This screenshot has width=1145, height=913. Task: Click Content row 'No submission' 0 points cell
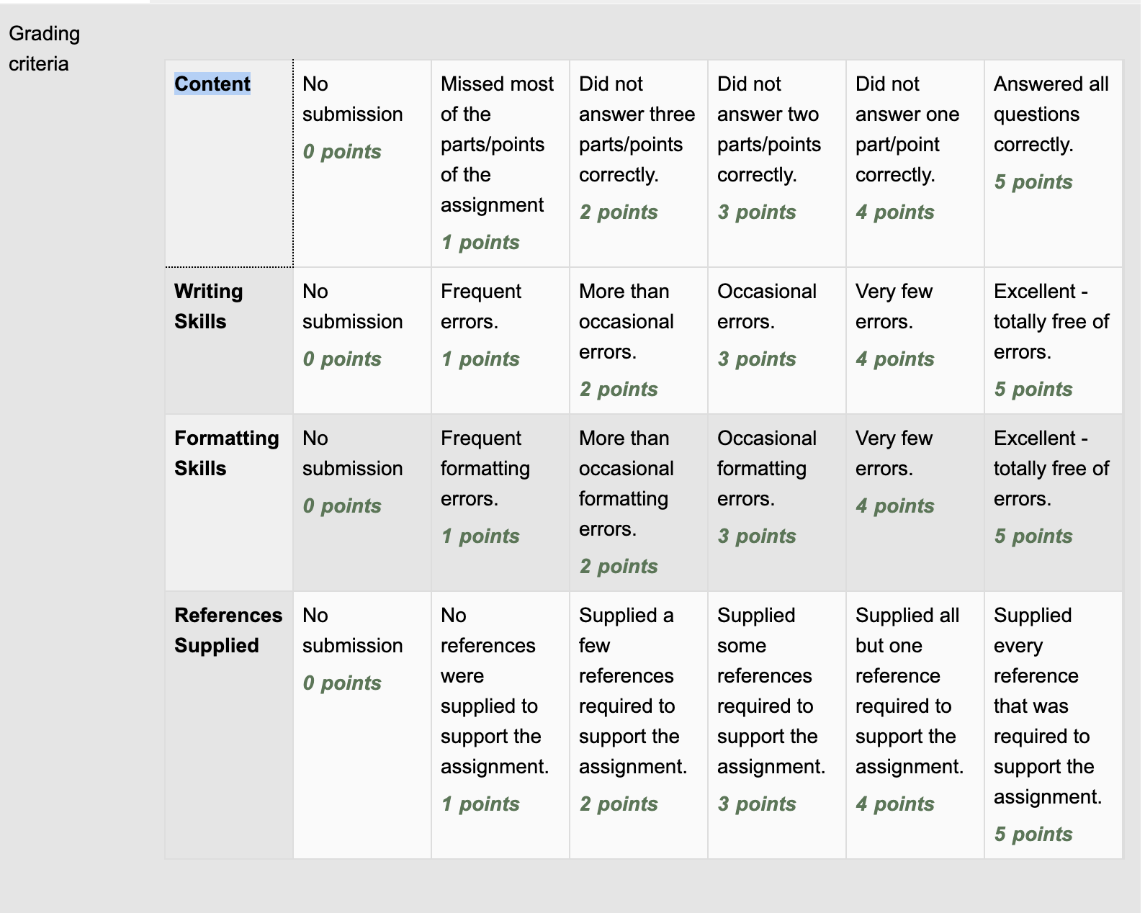click(362, 163)
